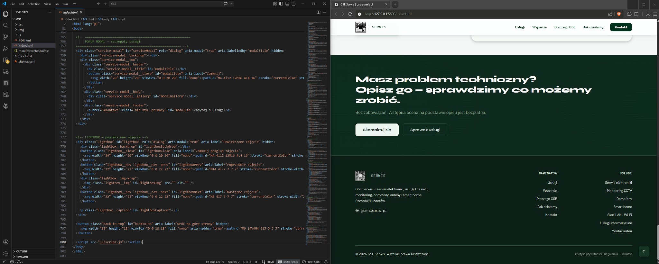
Task: Expand the css folder
Action: point(21,24)
